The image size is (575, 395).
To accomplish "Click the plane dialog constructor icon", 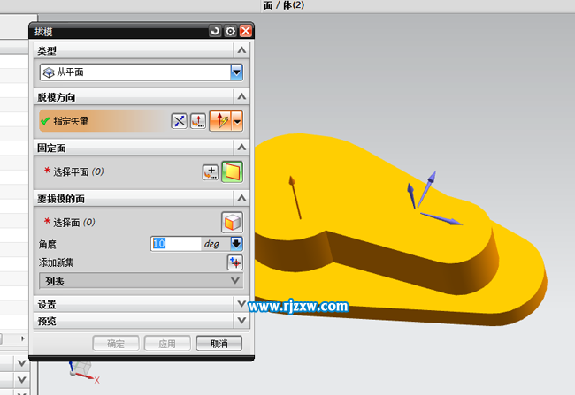I will (x=211, y=171).
